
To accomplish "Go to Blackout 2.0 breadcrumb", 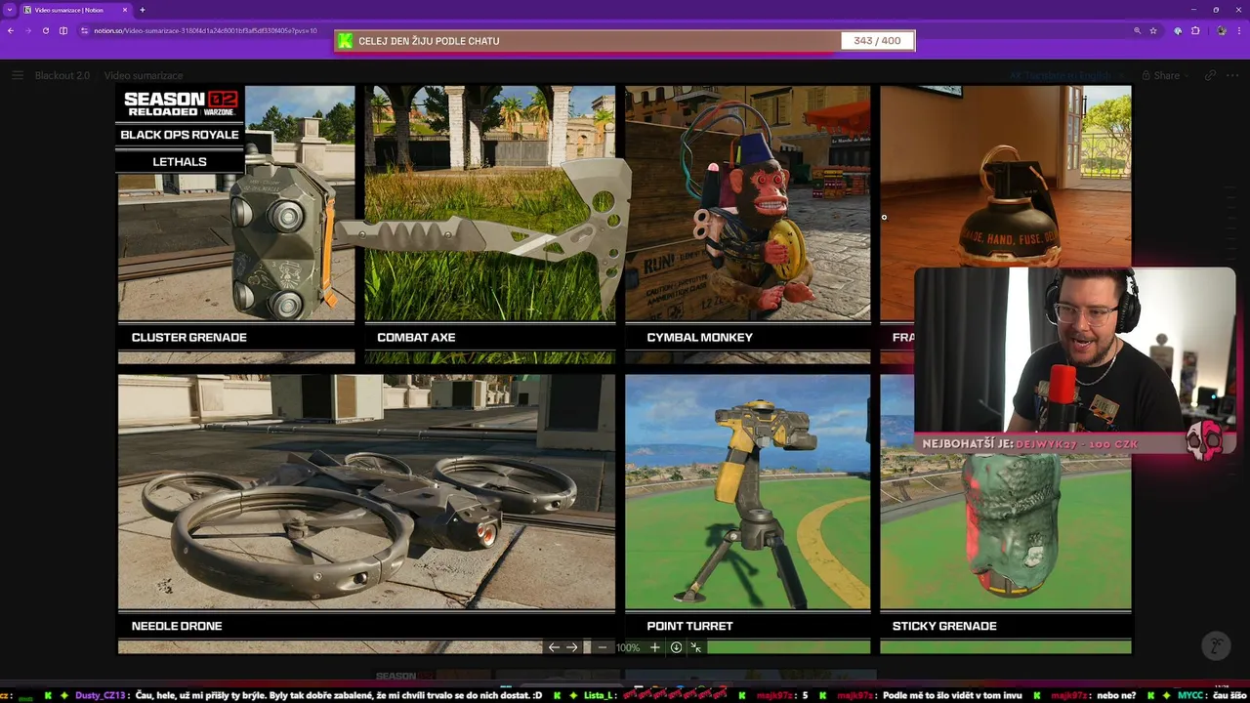I will pos(62,75).
